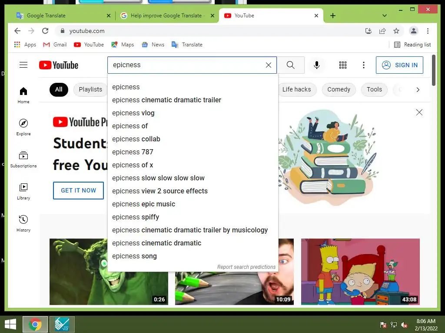Image resolution: width=445 pixels, height=333 pixels.
Task: Select the Tools chip
Action: (x=374, y=90)
